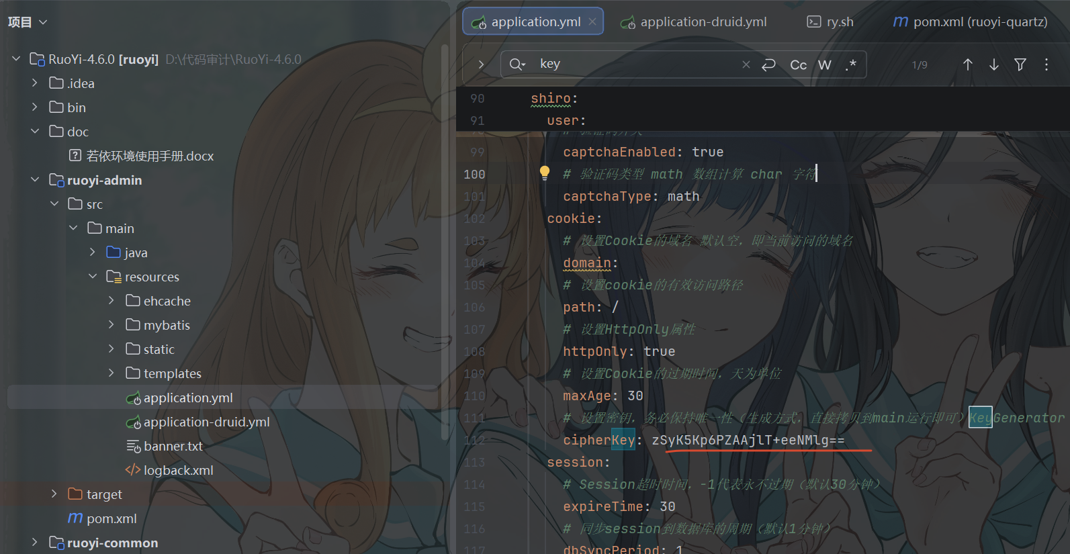Go to next search occurrence arrow
The height and width of the screenshot is (554, 1070).
coord(994,64)
